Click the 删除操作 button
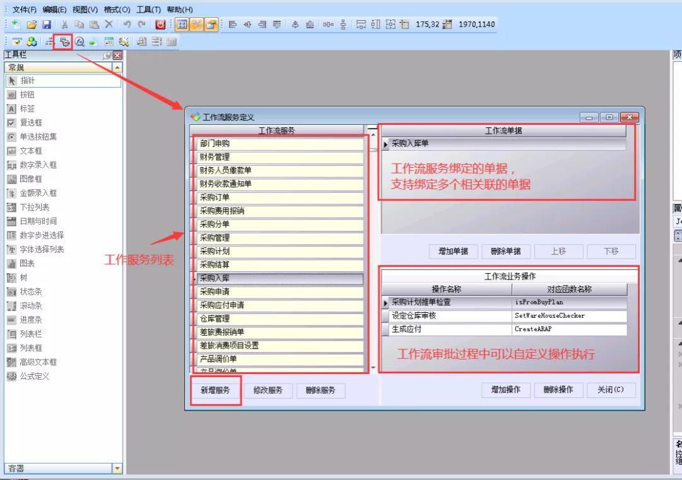Viewport: 682px width, 480px height. point(558,390)
